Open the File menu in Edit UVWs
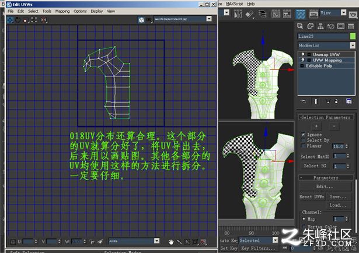Screen dimensions: 359x253 pos(11,11)
